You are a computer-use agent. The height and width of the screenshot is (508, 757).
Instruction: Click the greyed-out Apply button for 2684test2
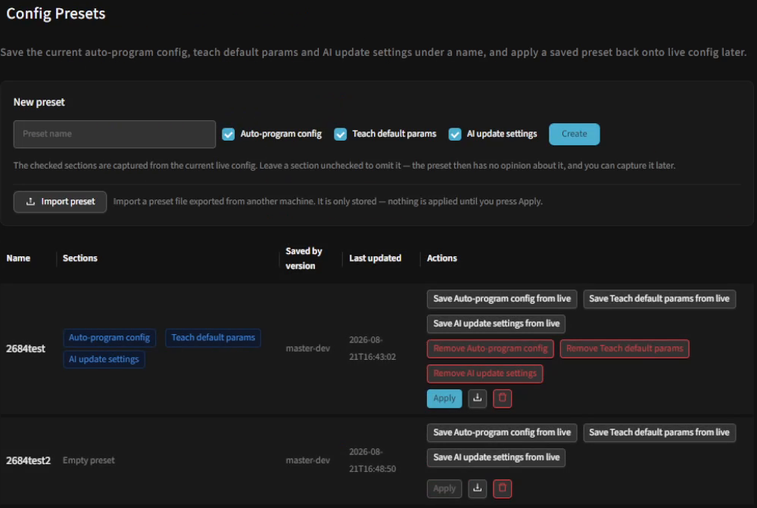(444, 488)
